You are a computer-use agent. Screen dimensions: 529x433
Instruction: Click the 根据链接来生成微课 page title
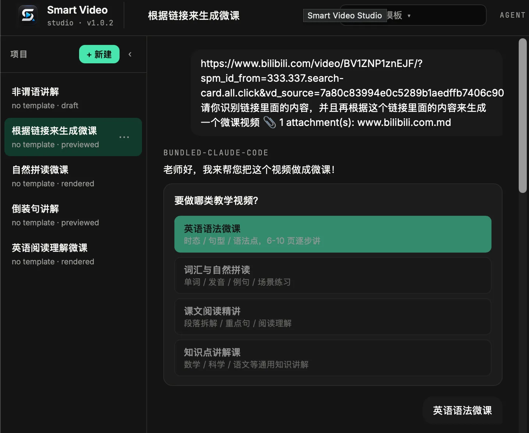194,15
